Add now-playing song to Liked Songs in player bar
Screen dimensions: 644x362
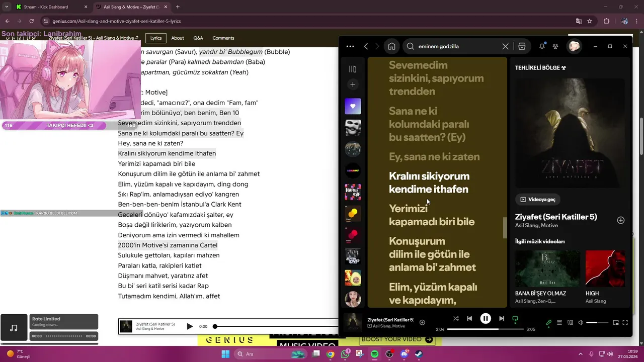pyautogui.click(x=422, y=323)
